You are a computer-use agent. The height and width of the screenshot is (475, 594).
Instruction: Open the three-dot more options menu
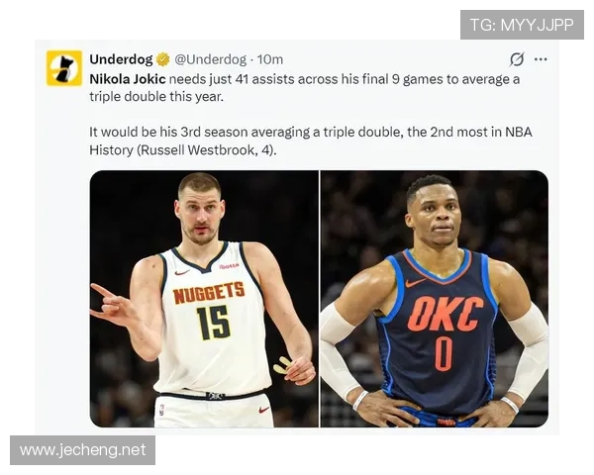point(541,59)
